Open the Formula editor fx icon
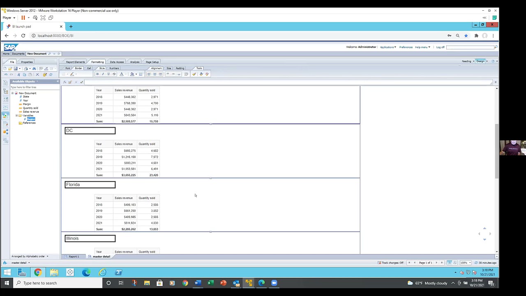The height and width of the screenshot is (296, 526). (x=65, y=82)
